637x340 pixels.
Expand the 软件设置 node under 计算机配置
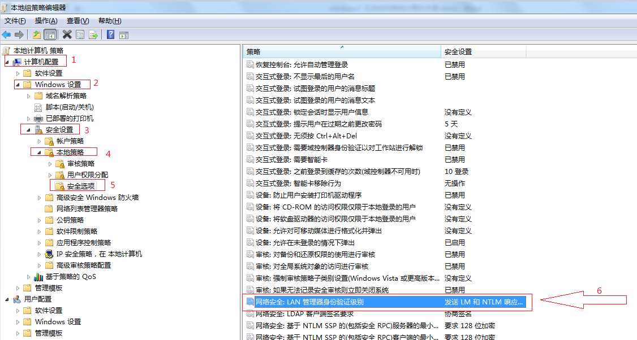(x=18, y=73)
